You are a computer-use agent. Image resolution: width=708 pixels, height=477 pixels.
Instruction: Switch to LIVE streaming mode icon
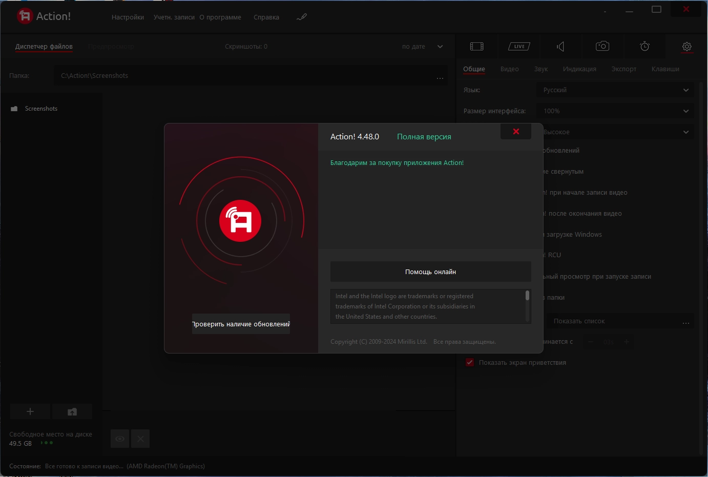(519, 47)
